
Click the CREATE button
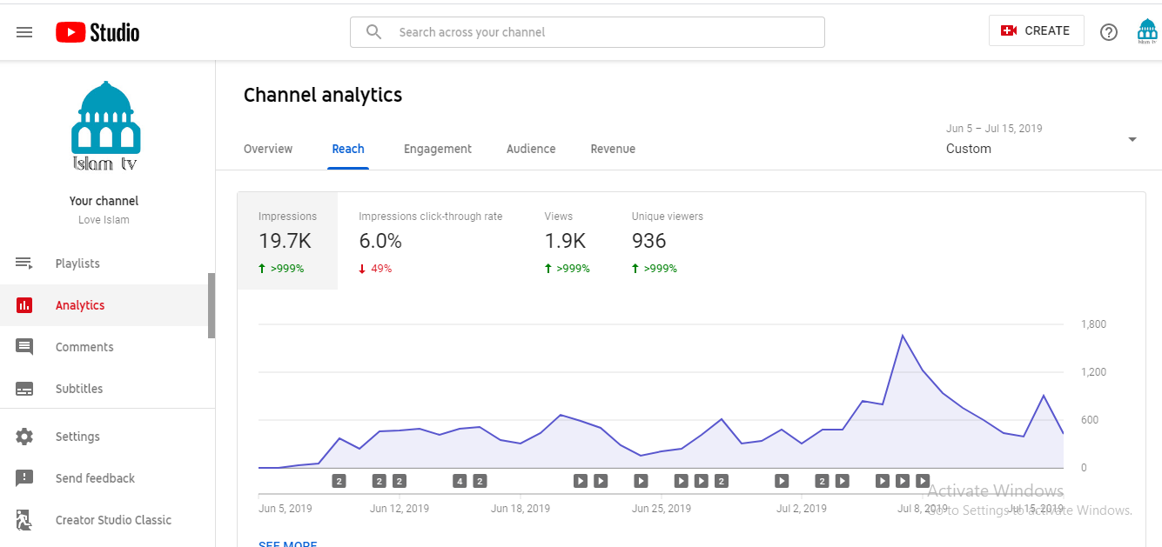pyautogui.click(x=1036, y=30)
